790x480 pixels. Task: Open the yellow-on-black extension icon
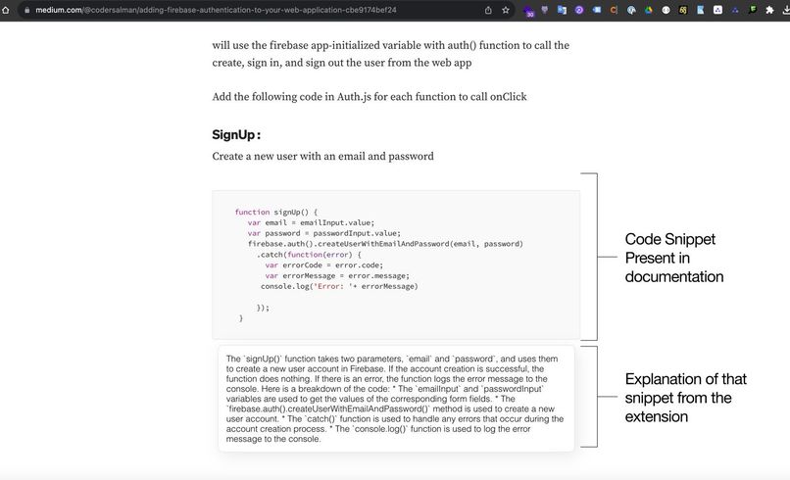tap(683, 10)
